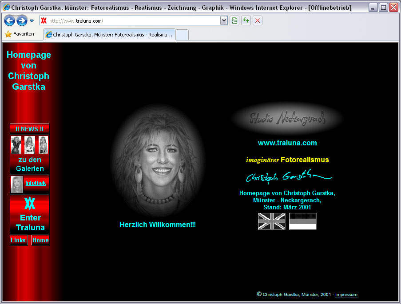Select the Christoph Garstka browser tab
The height and width of the screenshot is (304, 401).
(109, 35)
